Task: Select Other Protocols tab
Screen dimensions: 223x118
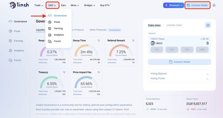Action: tap(98, 30)
